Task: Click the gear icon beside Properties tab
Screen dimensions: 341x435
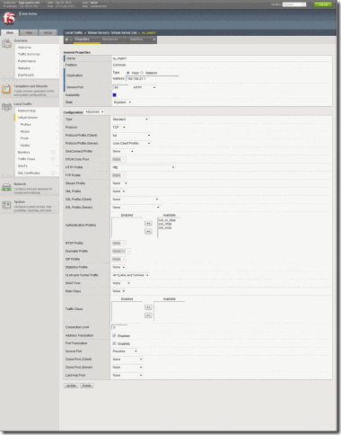Action: [67, 40]
